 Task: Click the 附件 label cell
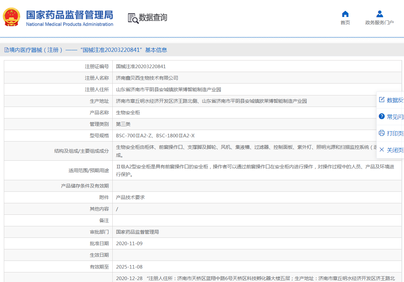pyautogui.click(x=58, y=197)
